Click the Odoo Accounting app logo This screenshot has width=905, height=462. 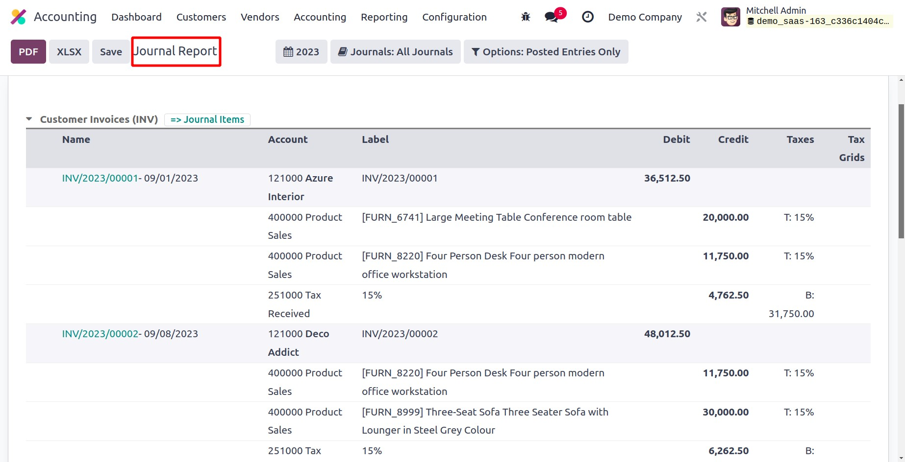[19, 17]
